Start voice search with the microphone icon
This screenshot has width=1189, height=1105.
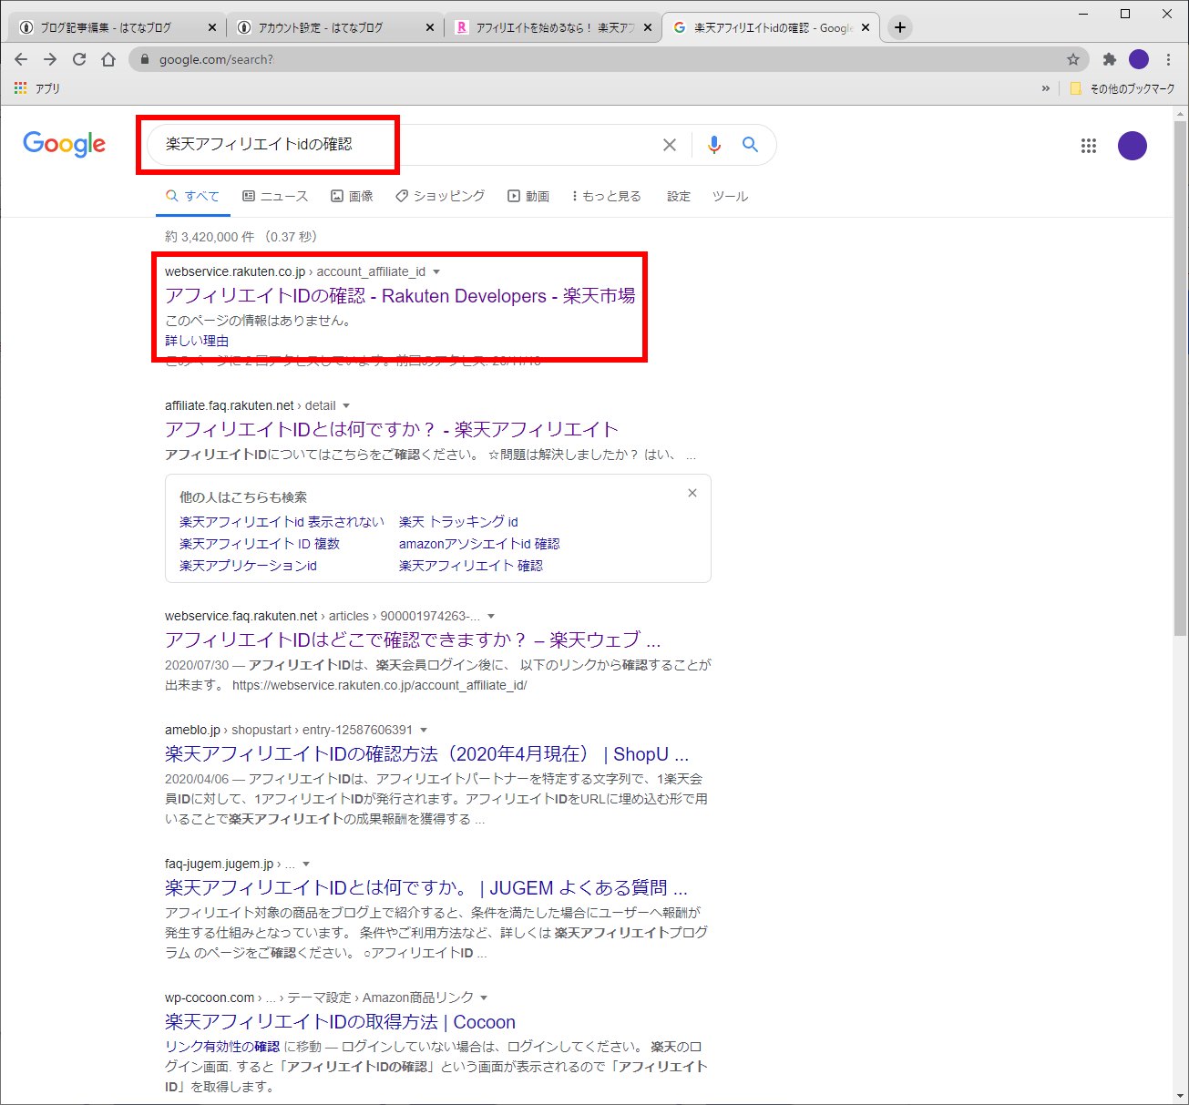pyautogui.click(x=714, y=145)
